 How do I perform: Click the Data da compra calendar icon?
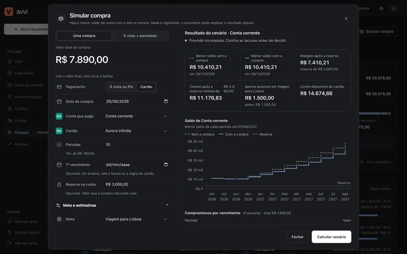click(x=59, y=102)
